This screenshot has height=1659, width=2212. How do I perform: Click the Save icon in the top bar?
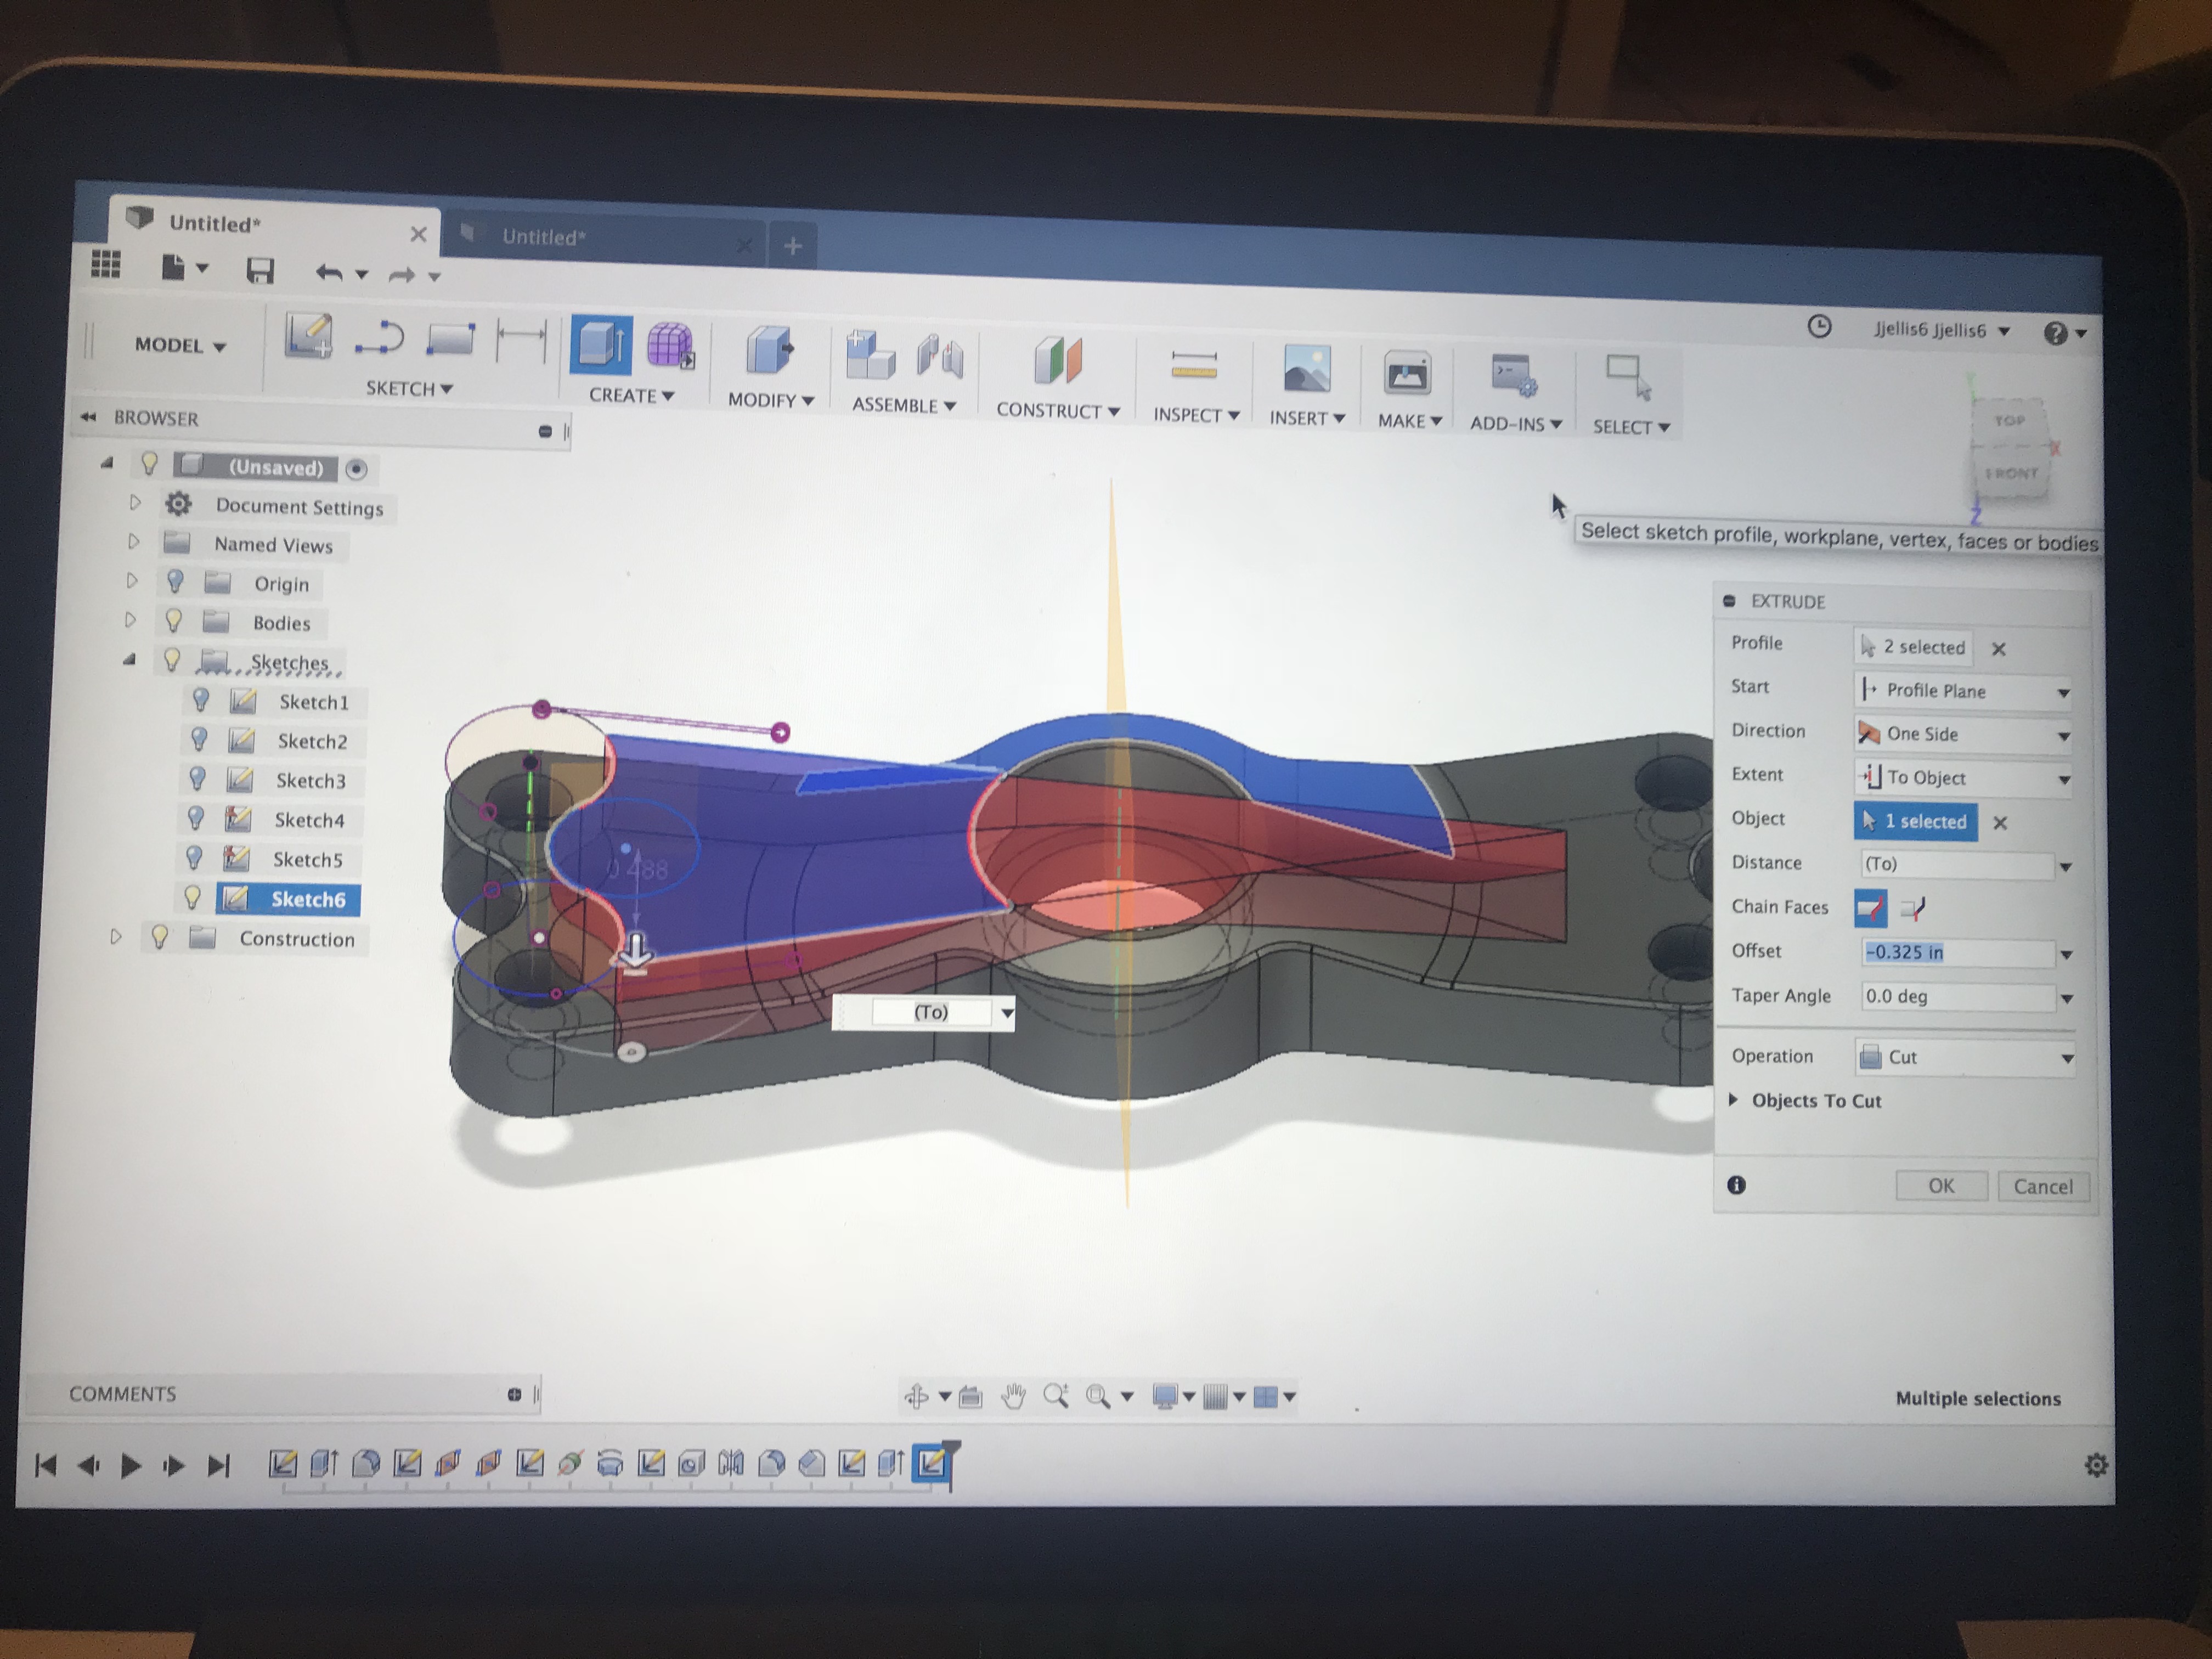(x=260, y=271)
